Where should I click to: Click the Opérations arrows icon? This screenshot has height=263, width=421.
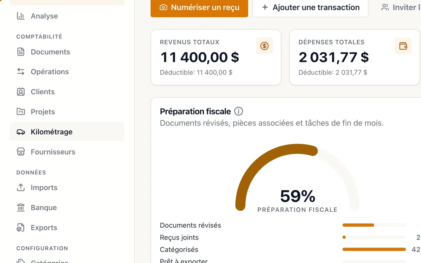[x=21, y=72]
